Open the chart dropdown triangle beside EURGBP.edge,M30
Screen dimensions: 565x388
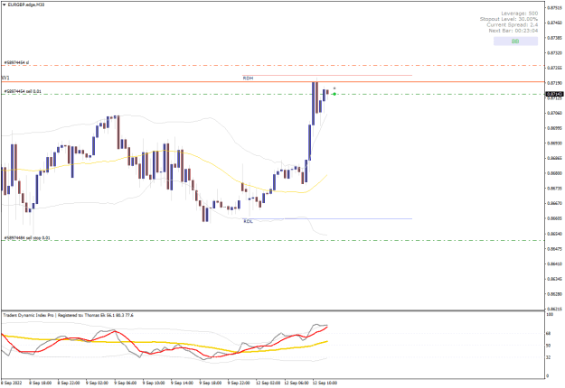point(4,5)
